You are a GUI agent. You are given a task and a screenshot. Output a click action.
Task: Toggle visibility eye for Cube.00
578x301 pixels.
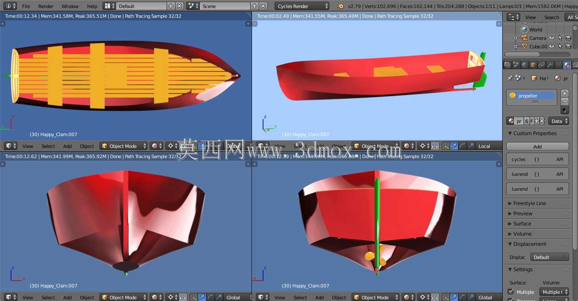click(552, 46)
